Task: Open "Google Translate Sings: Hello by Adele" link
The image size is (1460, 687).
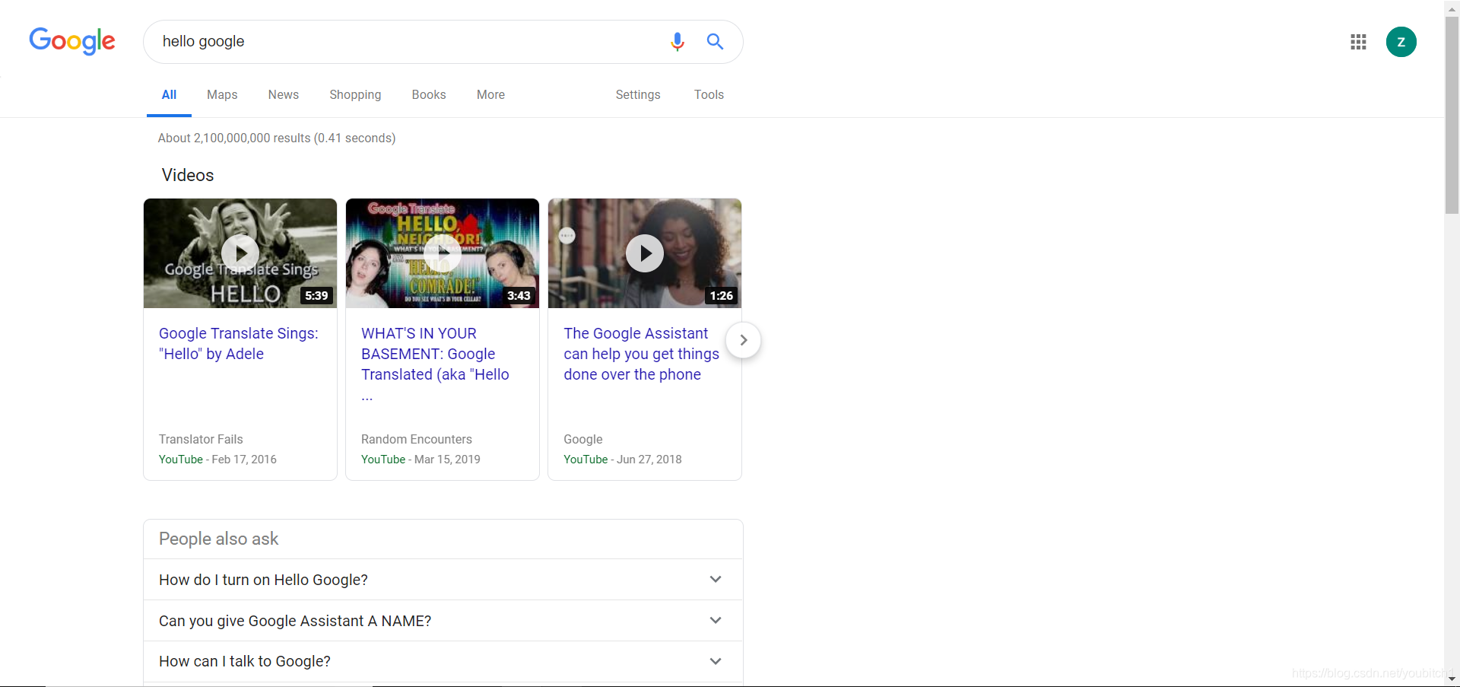Action: tap(239, 344)
